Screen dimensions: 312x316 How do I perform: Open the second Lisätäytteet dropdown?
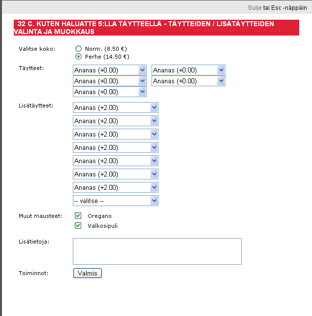116,121
